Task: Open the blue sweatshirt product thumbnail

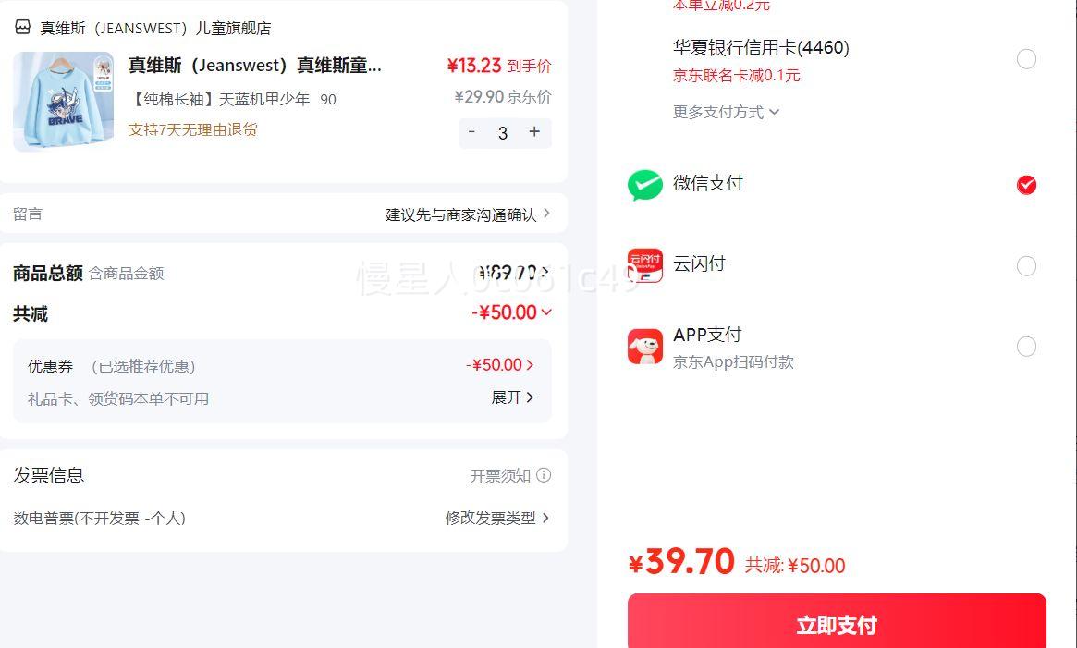Action: tap(63, 101)
